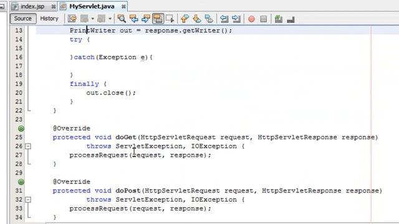399x224 pixels.
Task: Click 'IOException' on line 26
Action: coord(214,146)
